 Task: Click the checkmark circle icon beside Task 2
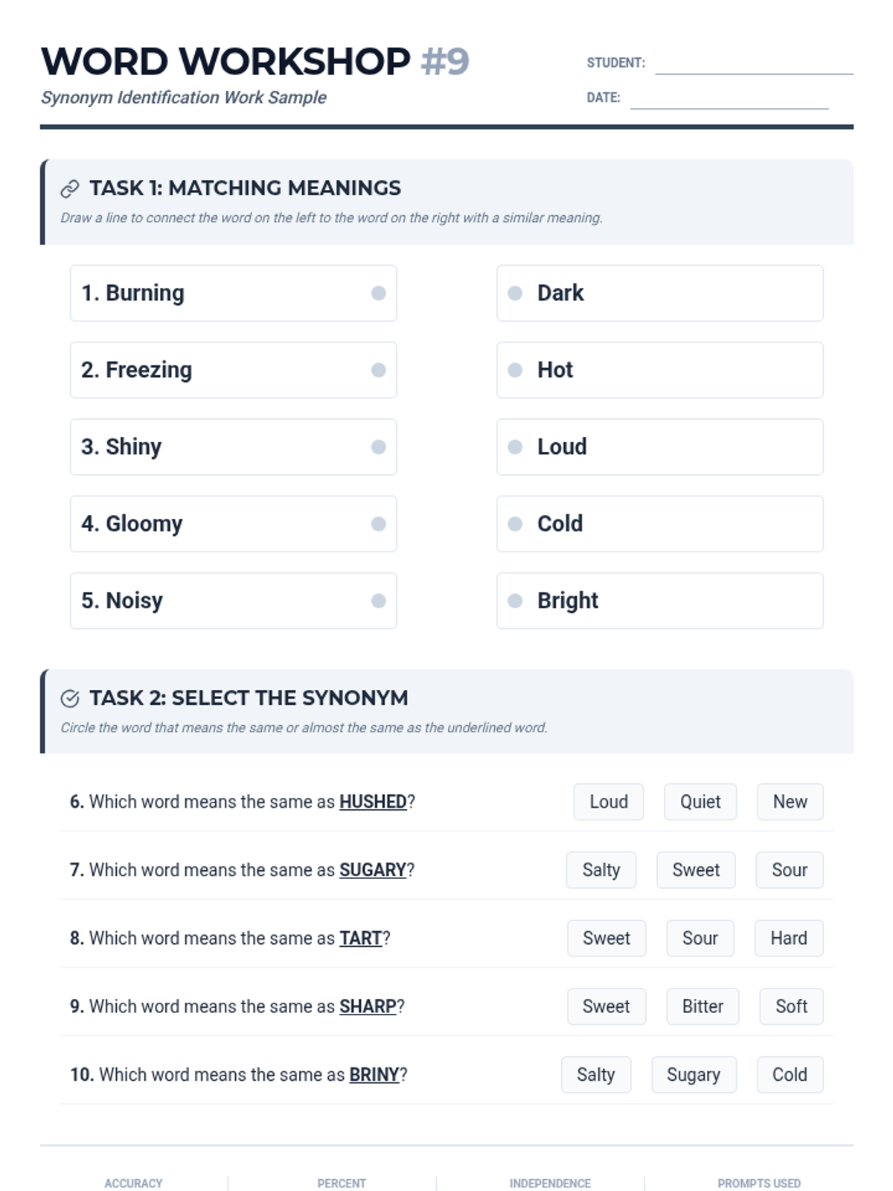(70, 698)
